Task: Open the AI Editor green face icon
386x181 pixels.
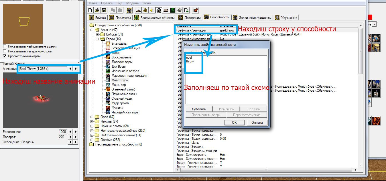Action: pos(172,10)
